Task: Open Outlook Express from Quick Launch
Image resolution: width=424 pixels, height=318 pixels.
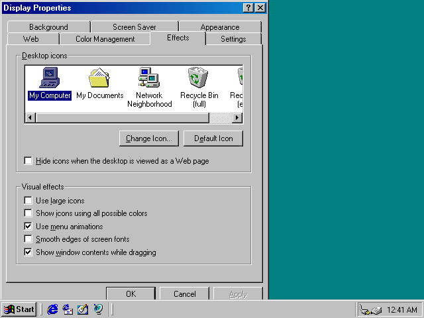Action: [68, 309]
